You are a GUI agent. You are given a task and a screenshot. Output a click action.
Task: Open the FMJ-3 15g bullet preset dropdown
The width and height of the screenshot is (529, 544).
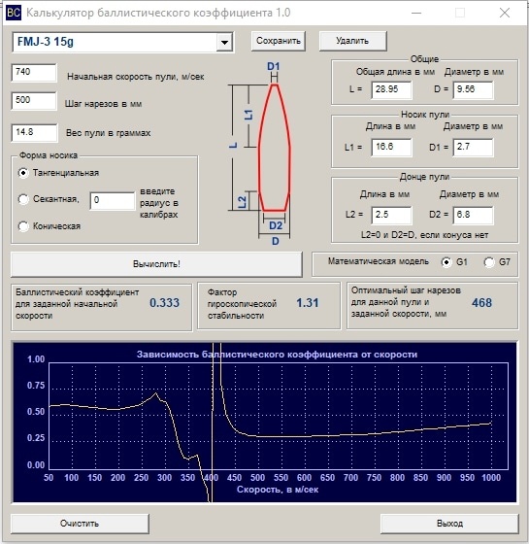coord(224,43)
